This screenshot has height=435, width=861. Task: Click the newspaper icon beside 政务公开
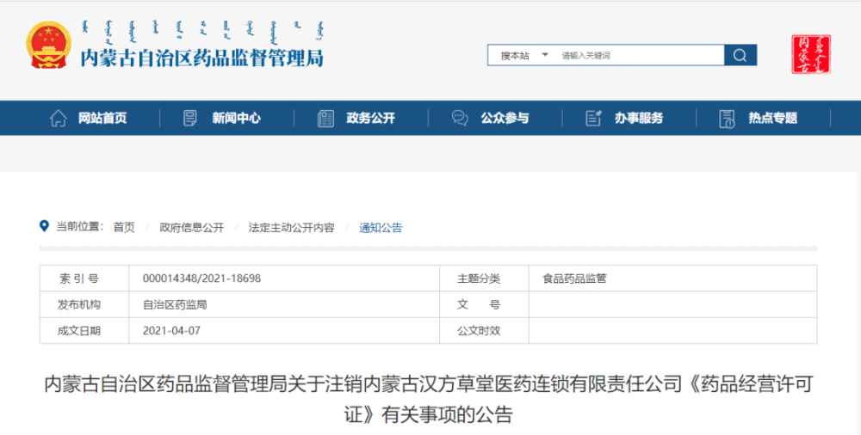[x=325, y=119]
